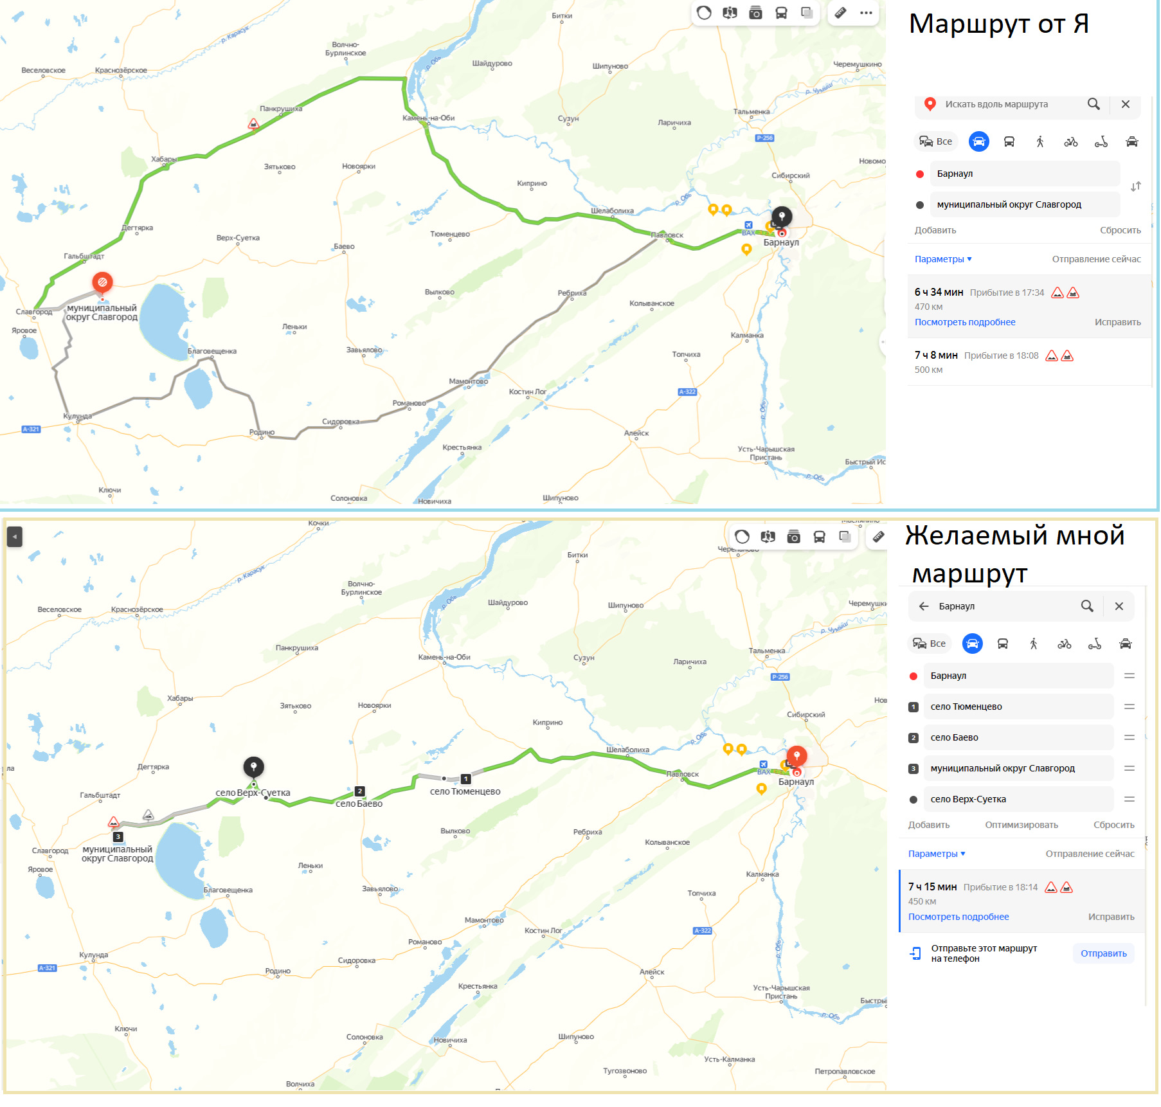Toggle traffic layer in top map toolbar
Screen dimensions: 1161x1107
pyautogui.click(x=704, y=13)
